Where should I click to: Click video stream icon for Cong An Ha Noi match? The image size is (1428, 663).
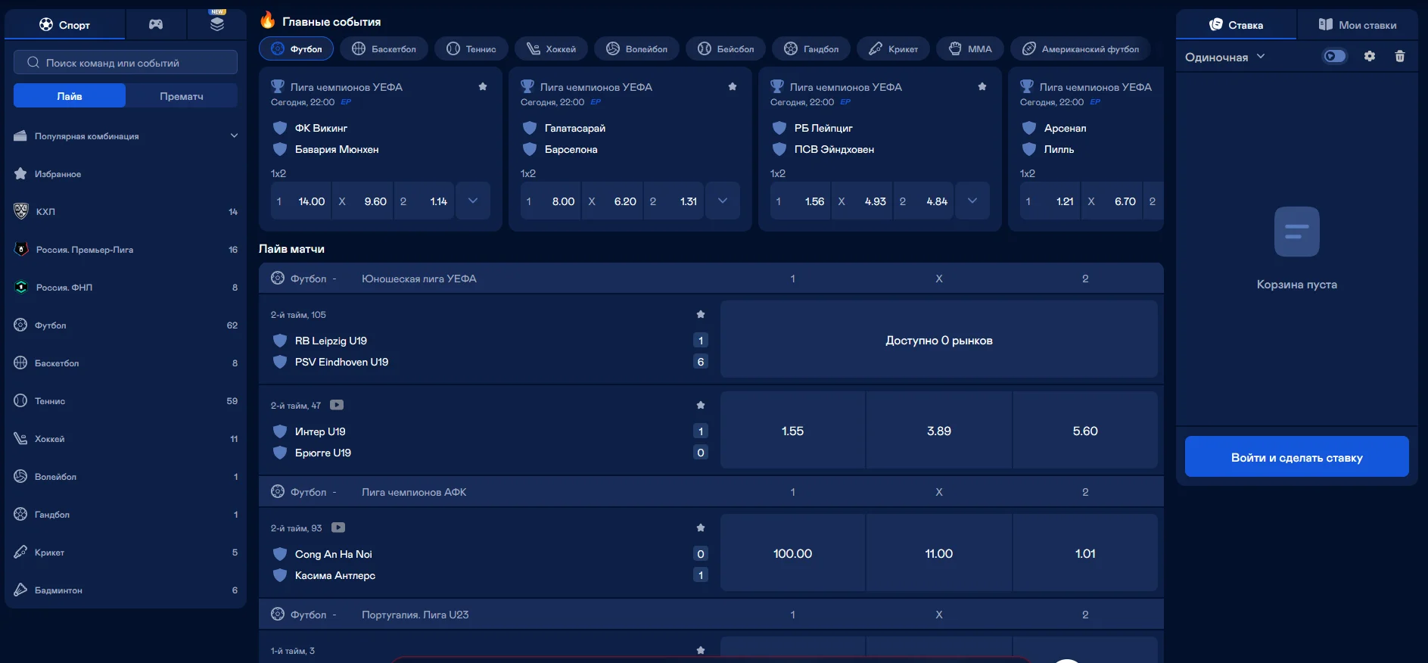pyautogui.click(x=338, y=528)
